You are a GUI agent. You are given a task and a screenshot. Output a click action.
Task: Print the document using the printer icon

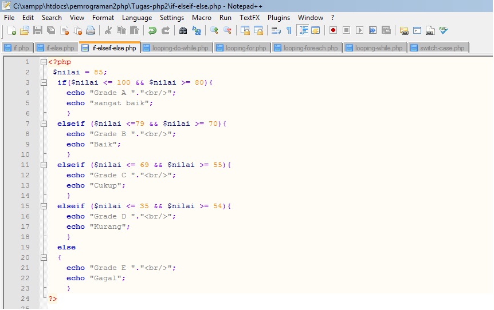click(91, 30)
